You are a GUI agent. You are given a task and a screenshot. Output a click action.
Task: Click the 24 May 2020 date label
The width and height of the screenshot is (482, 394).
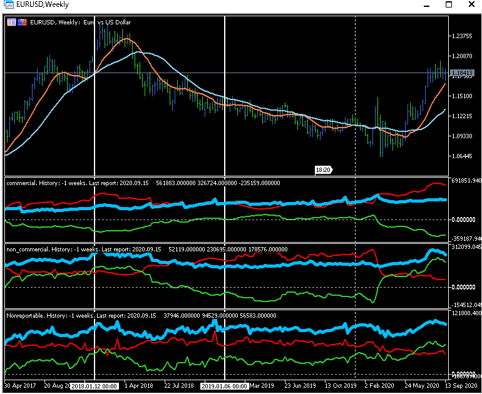click(x=421, y=386)
